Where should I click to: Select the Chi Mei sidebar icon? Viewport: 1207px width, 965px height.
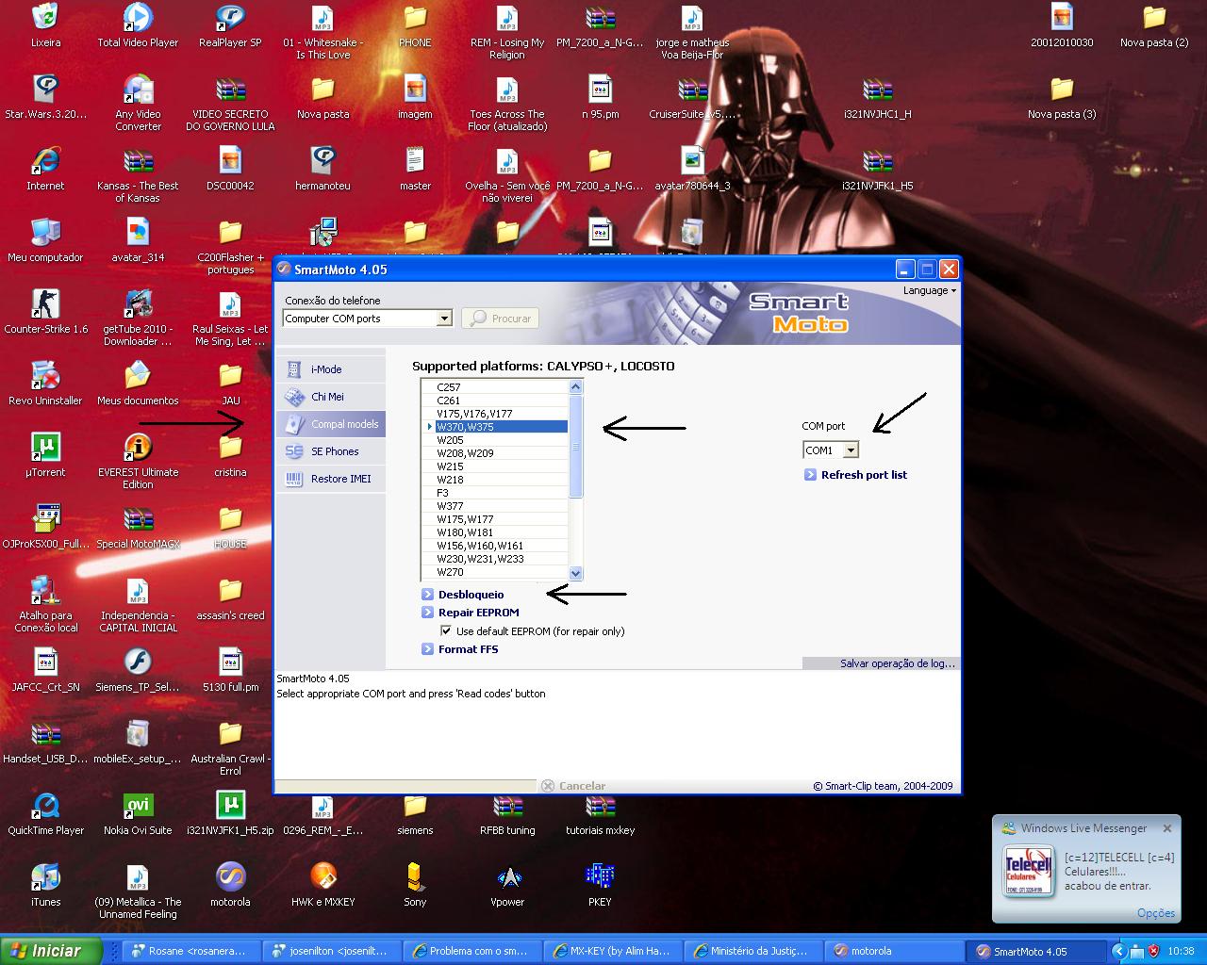(x=294, y=397)
